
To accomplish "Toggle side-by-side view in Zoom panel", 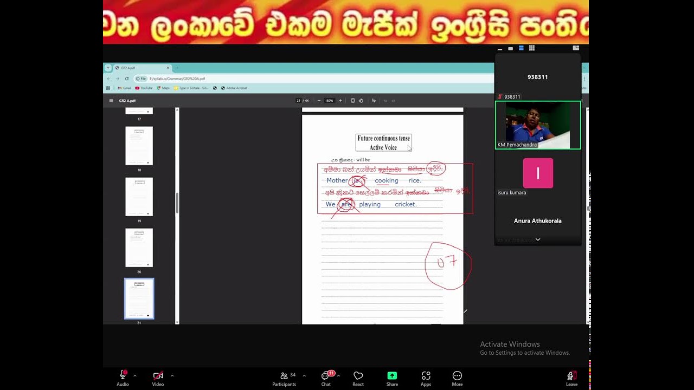I will [x=576, y=48].
